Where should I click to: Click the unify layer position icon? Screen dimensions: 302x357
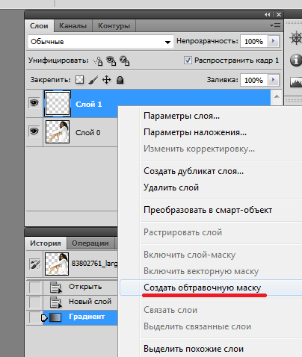coord(98,60)
